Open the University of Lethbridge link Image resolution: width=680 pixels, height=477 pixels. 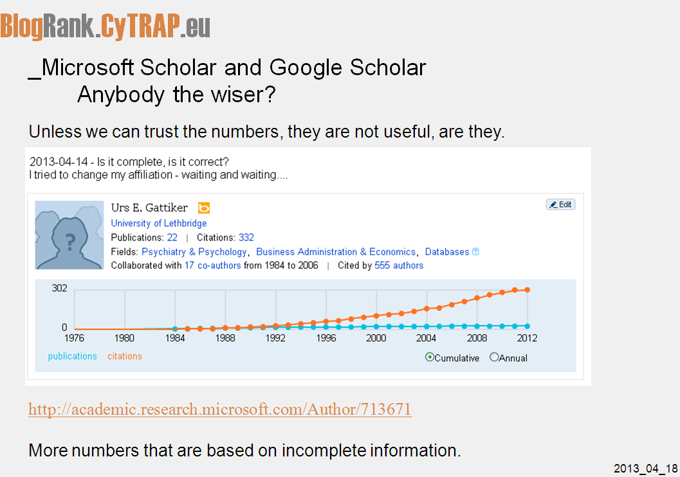[159, 223]
